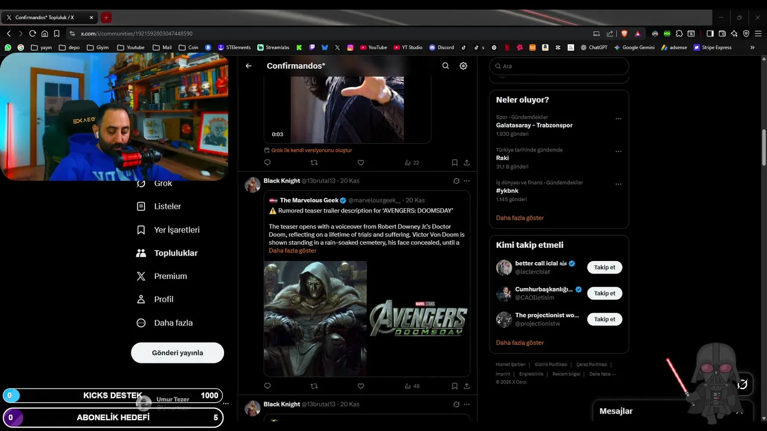Like the Avengers Doomsday post
Viewport: 767px width, 431px height.
point(361,386)
